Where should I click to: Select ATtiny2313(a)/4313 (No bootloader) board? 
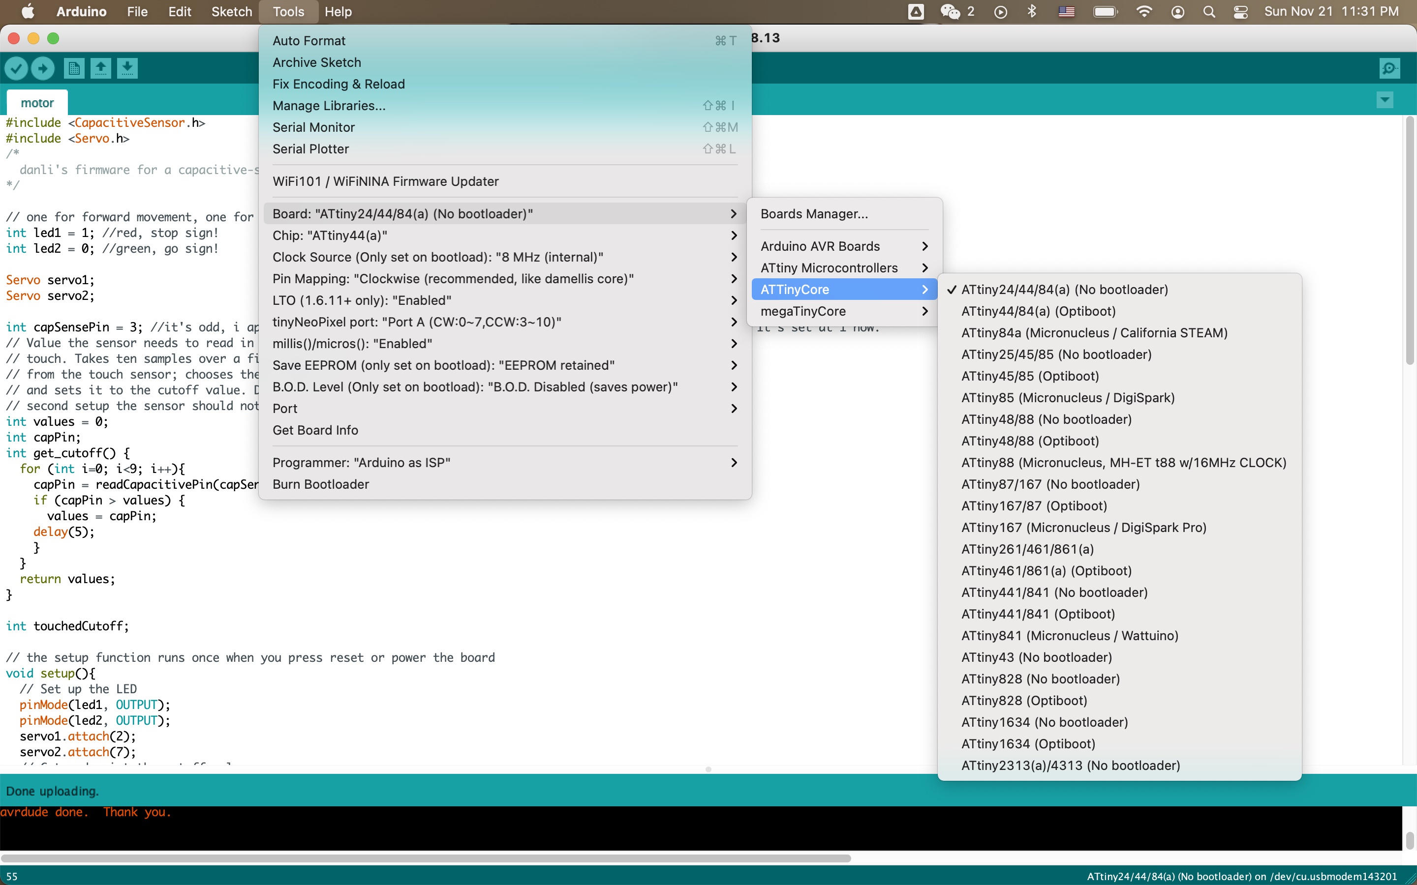[1119, 766]
